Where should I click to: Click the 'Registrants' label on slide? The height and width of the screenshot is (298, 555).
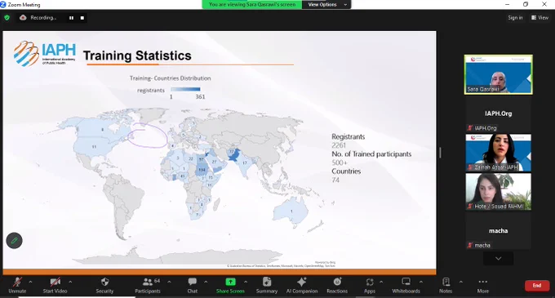click(349, 136)
